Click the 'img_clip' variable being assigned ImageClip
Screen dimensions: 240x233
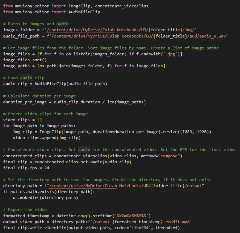point(23,132)
